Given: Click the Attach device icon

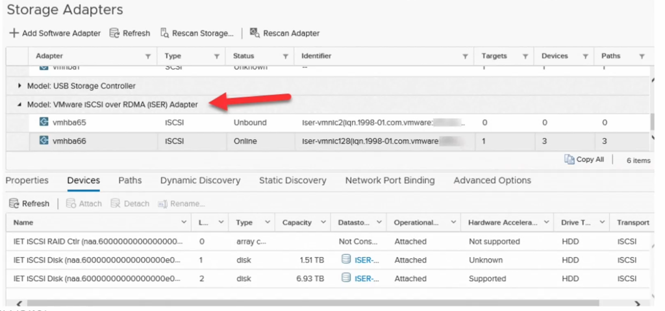Looking at the screenshot, I should [71, 204].
